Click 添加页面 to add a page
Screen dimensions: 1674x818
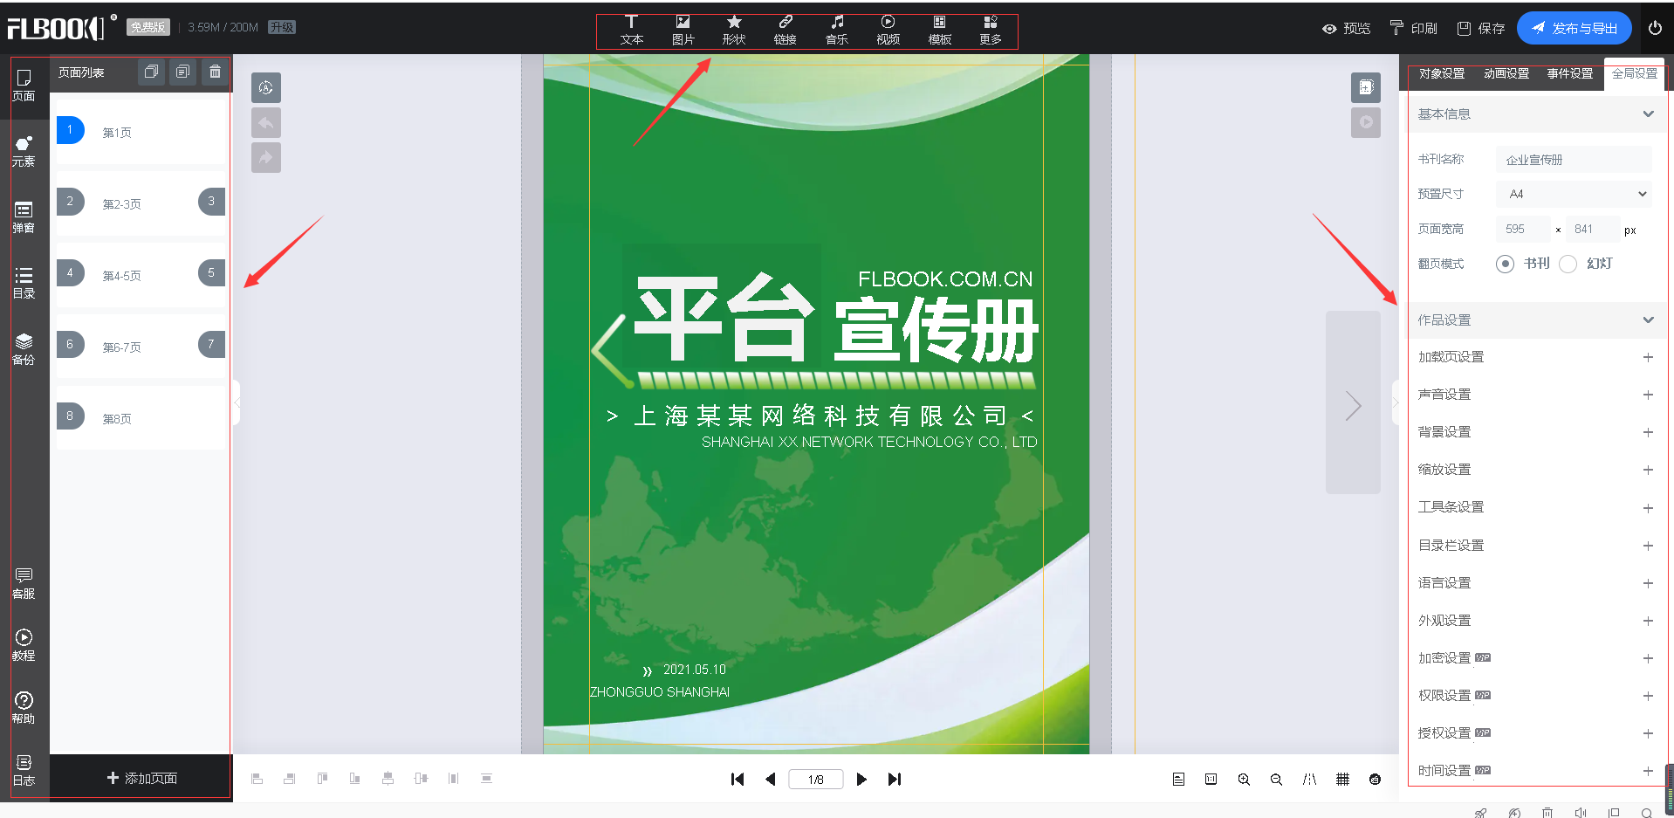(141, 778)
